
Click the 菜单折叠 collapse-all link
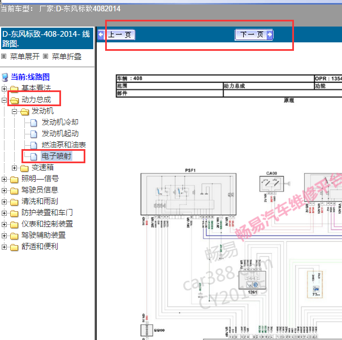pos(67,56)
